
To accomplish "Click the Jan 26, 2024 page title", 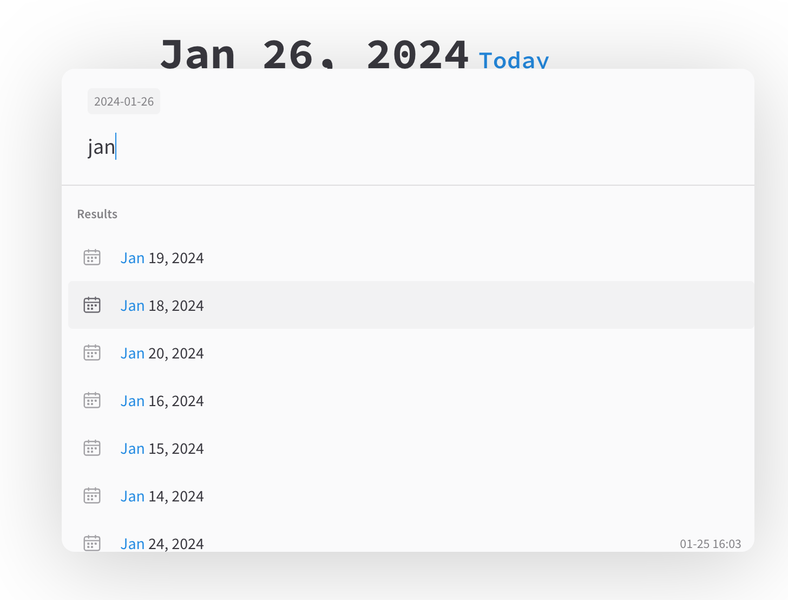I will 314,54.
